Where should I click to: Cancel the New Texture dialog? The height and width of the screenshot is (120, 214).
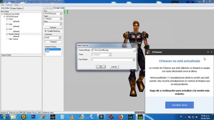tap(114, 67)
